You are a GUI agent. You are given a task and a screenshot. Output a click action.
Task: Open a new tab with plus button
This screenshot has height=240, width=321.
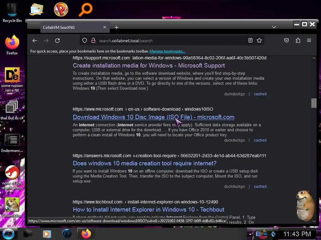click(116, 27)
